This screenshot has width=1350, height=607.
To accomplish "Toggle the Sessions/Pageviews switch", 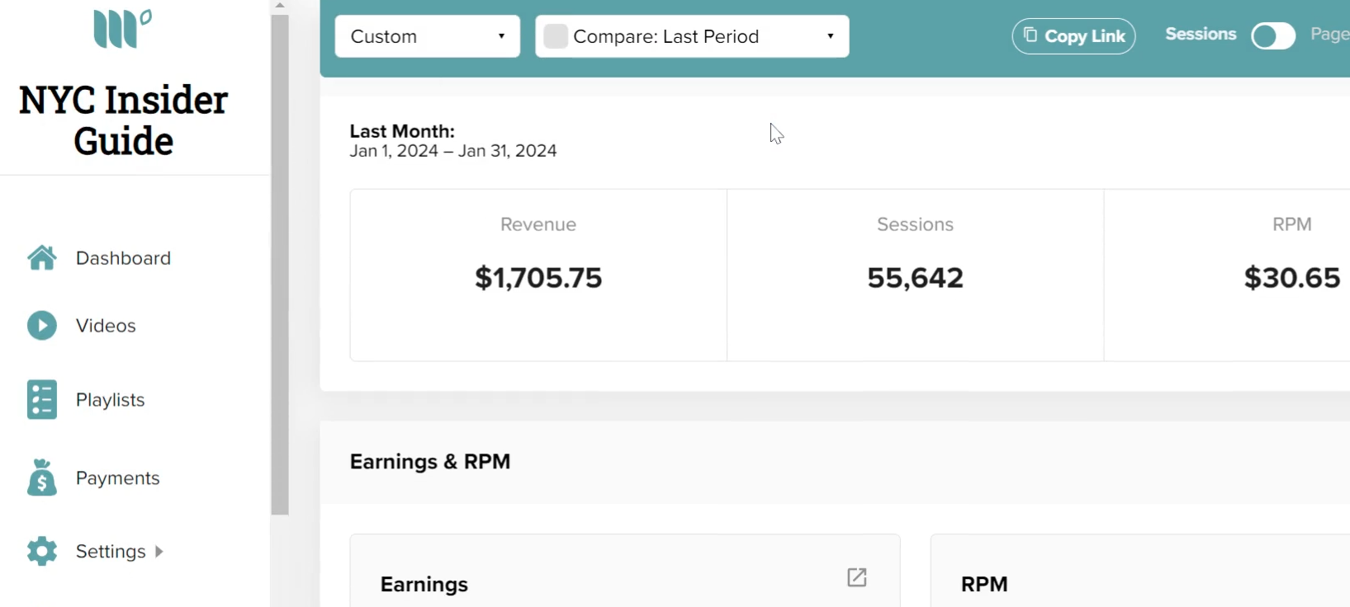I will 1273,36.
